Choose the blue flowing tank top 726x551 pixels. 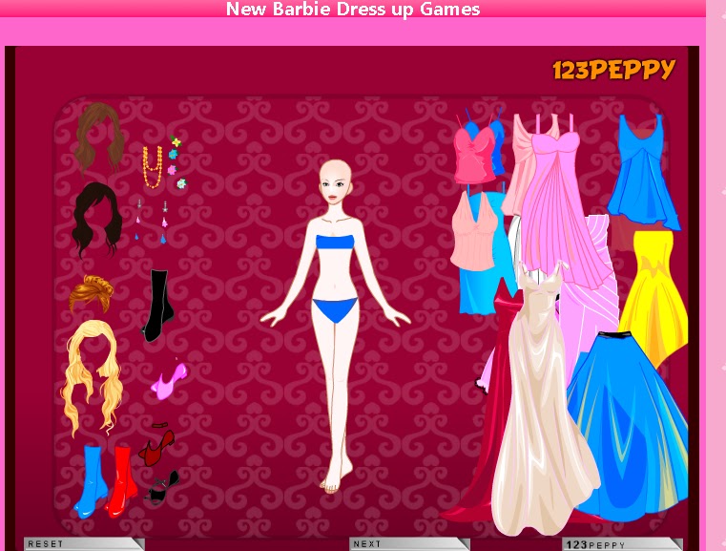643,173
